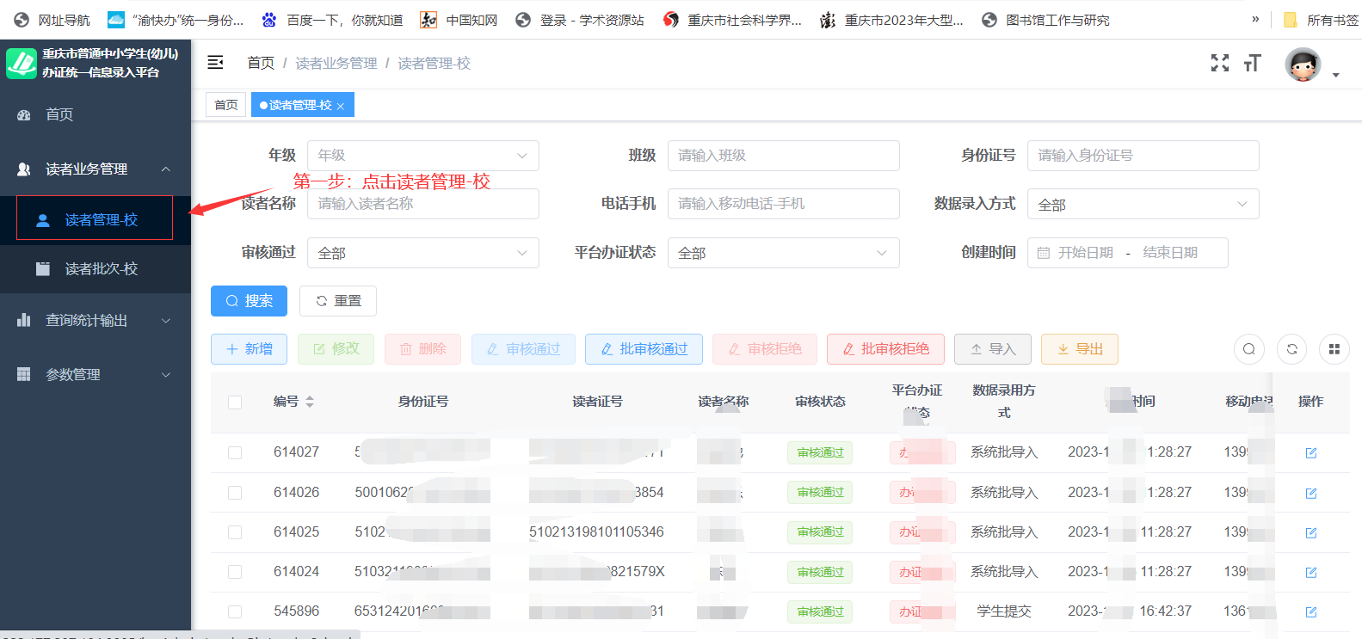This screenshot has width=1362, height=639.
Task: Check the checkbox for row 614027
Action: tap(235, 452)
